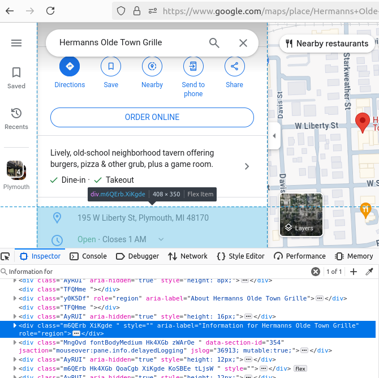The width and height of the screenshot is (379, 378).
Task: Click the orange restaurant map marker
Action: 365,210
